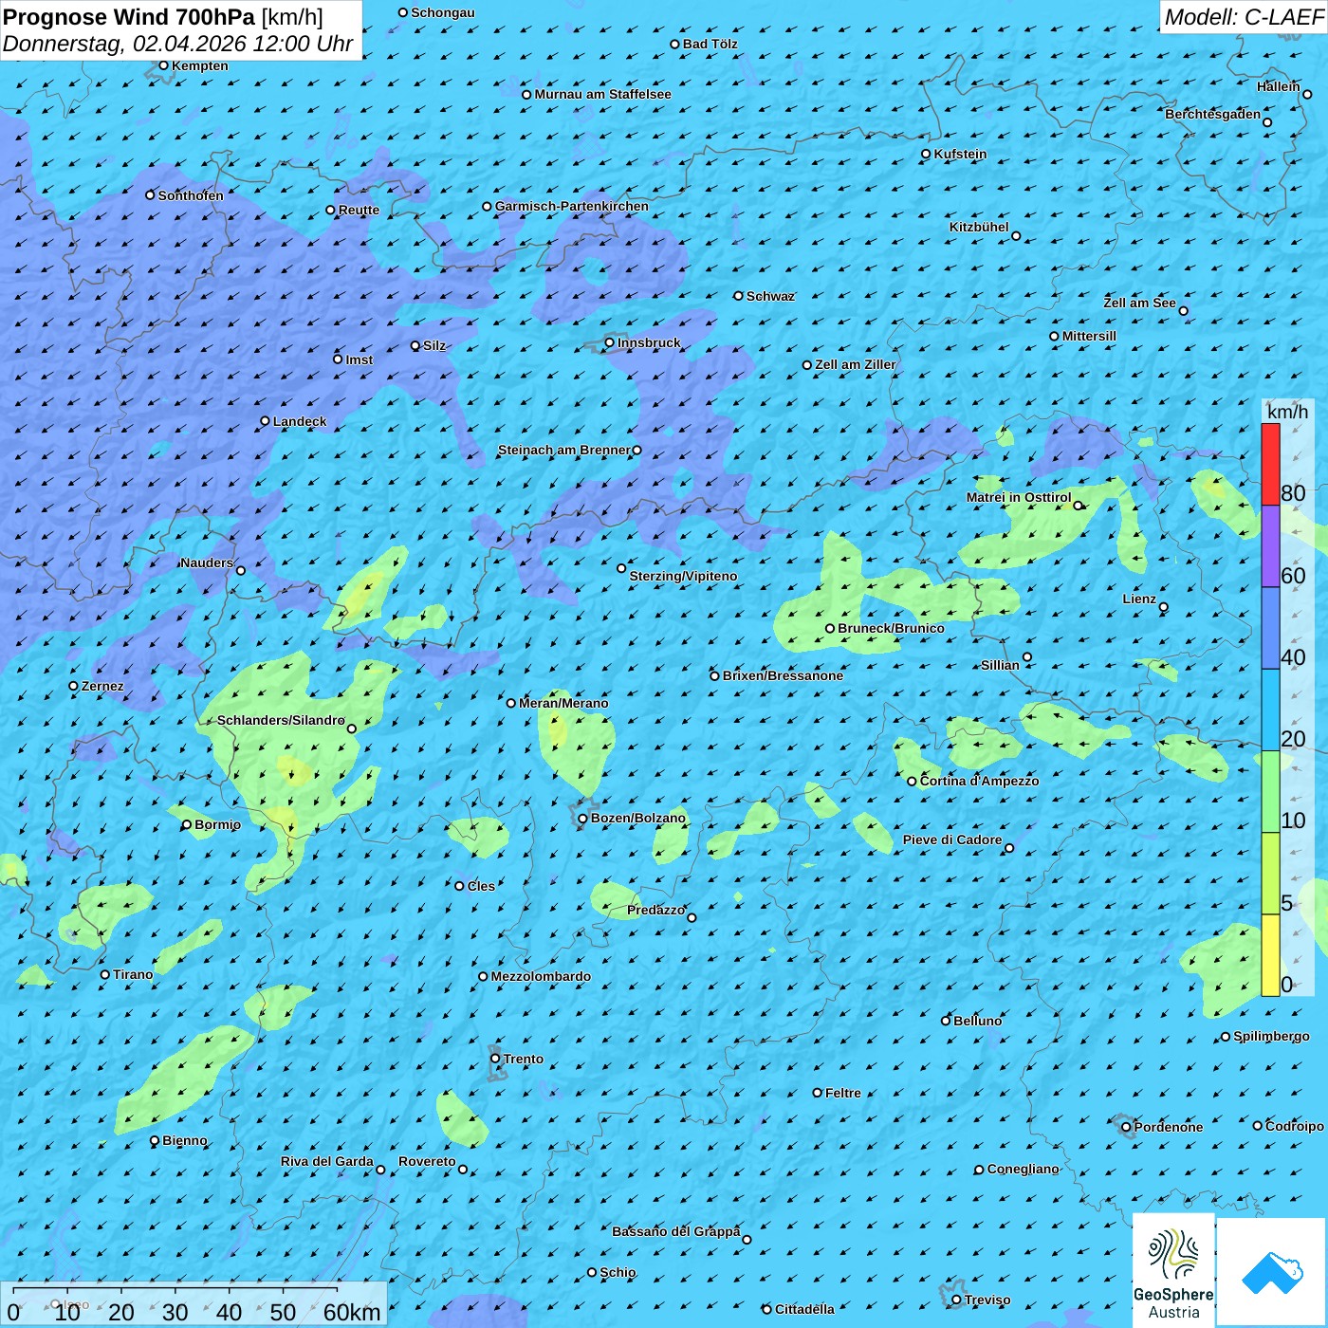Click the 'Nauders' label
1328x1328 pixels.
[x=207, y=563]
